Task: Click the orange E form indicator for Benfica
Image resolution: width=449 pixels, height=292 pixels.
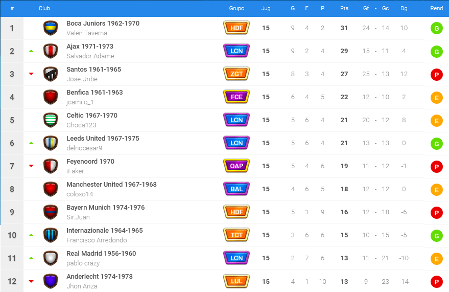Action: click(x=436, y=98)
